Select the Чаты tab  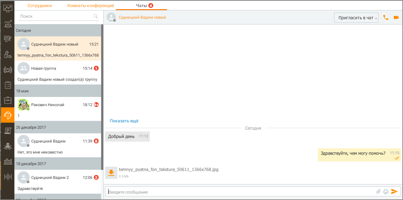point(141,6)
